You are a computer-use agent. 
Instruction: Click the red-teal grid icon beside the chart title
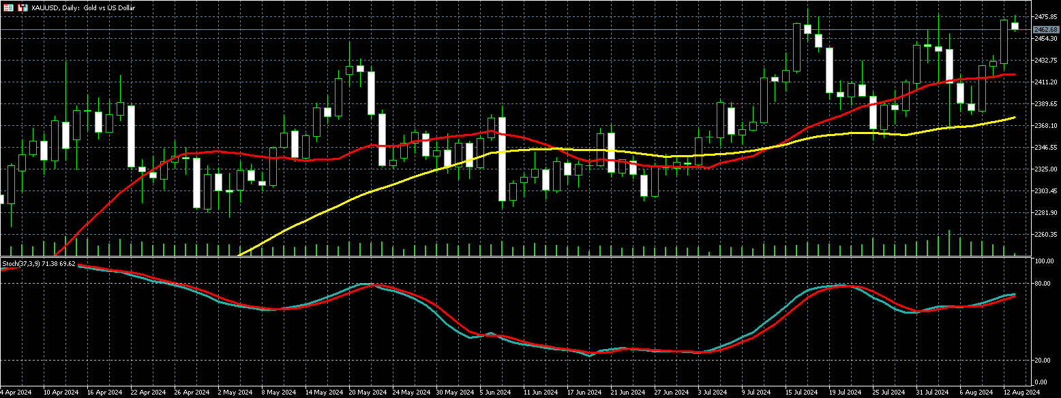pos(8,7)
